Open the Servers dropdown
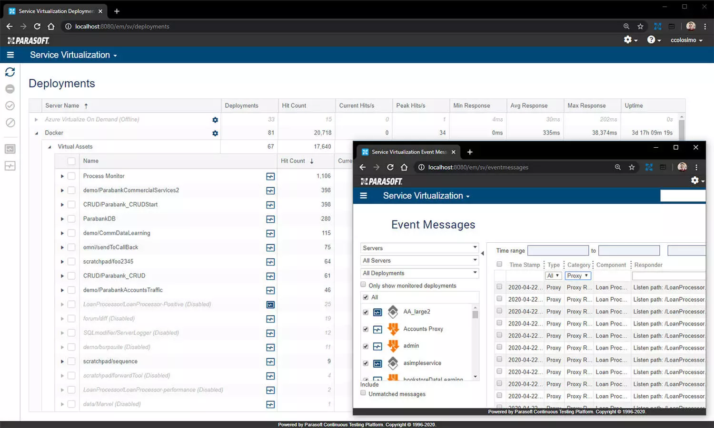Viewport: 714px width, 428px height. [x=419, y=248]
